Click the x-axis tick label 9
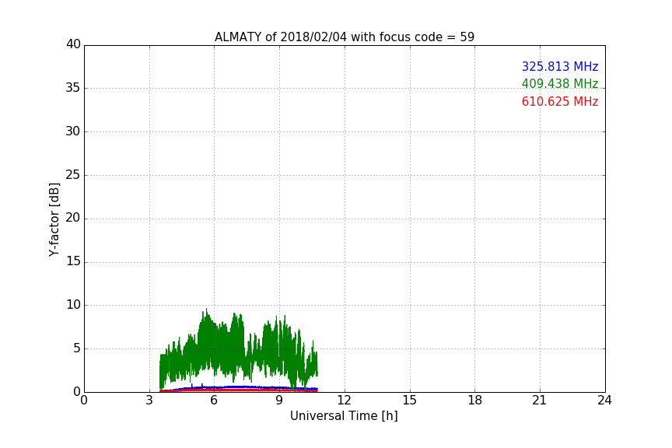Screen dimensions: 672x448 tap(279, 401)
